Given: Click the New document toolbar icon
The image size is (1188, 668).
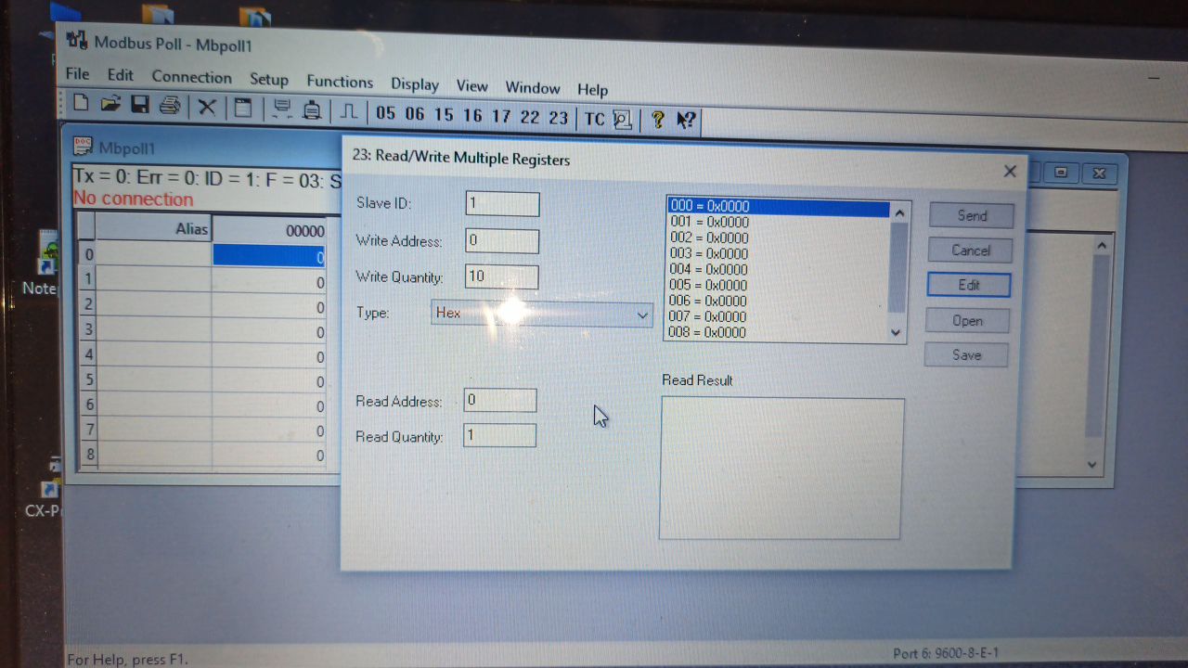Looking at the screenshot, I should [x=81, y=102].
